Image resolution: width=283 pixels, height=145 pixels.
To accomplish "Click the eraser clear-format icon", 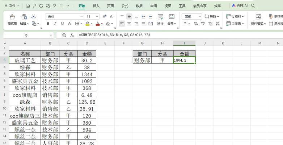I will 108,24.
